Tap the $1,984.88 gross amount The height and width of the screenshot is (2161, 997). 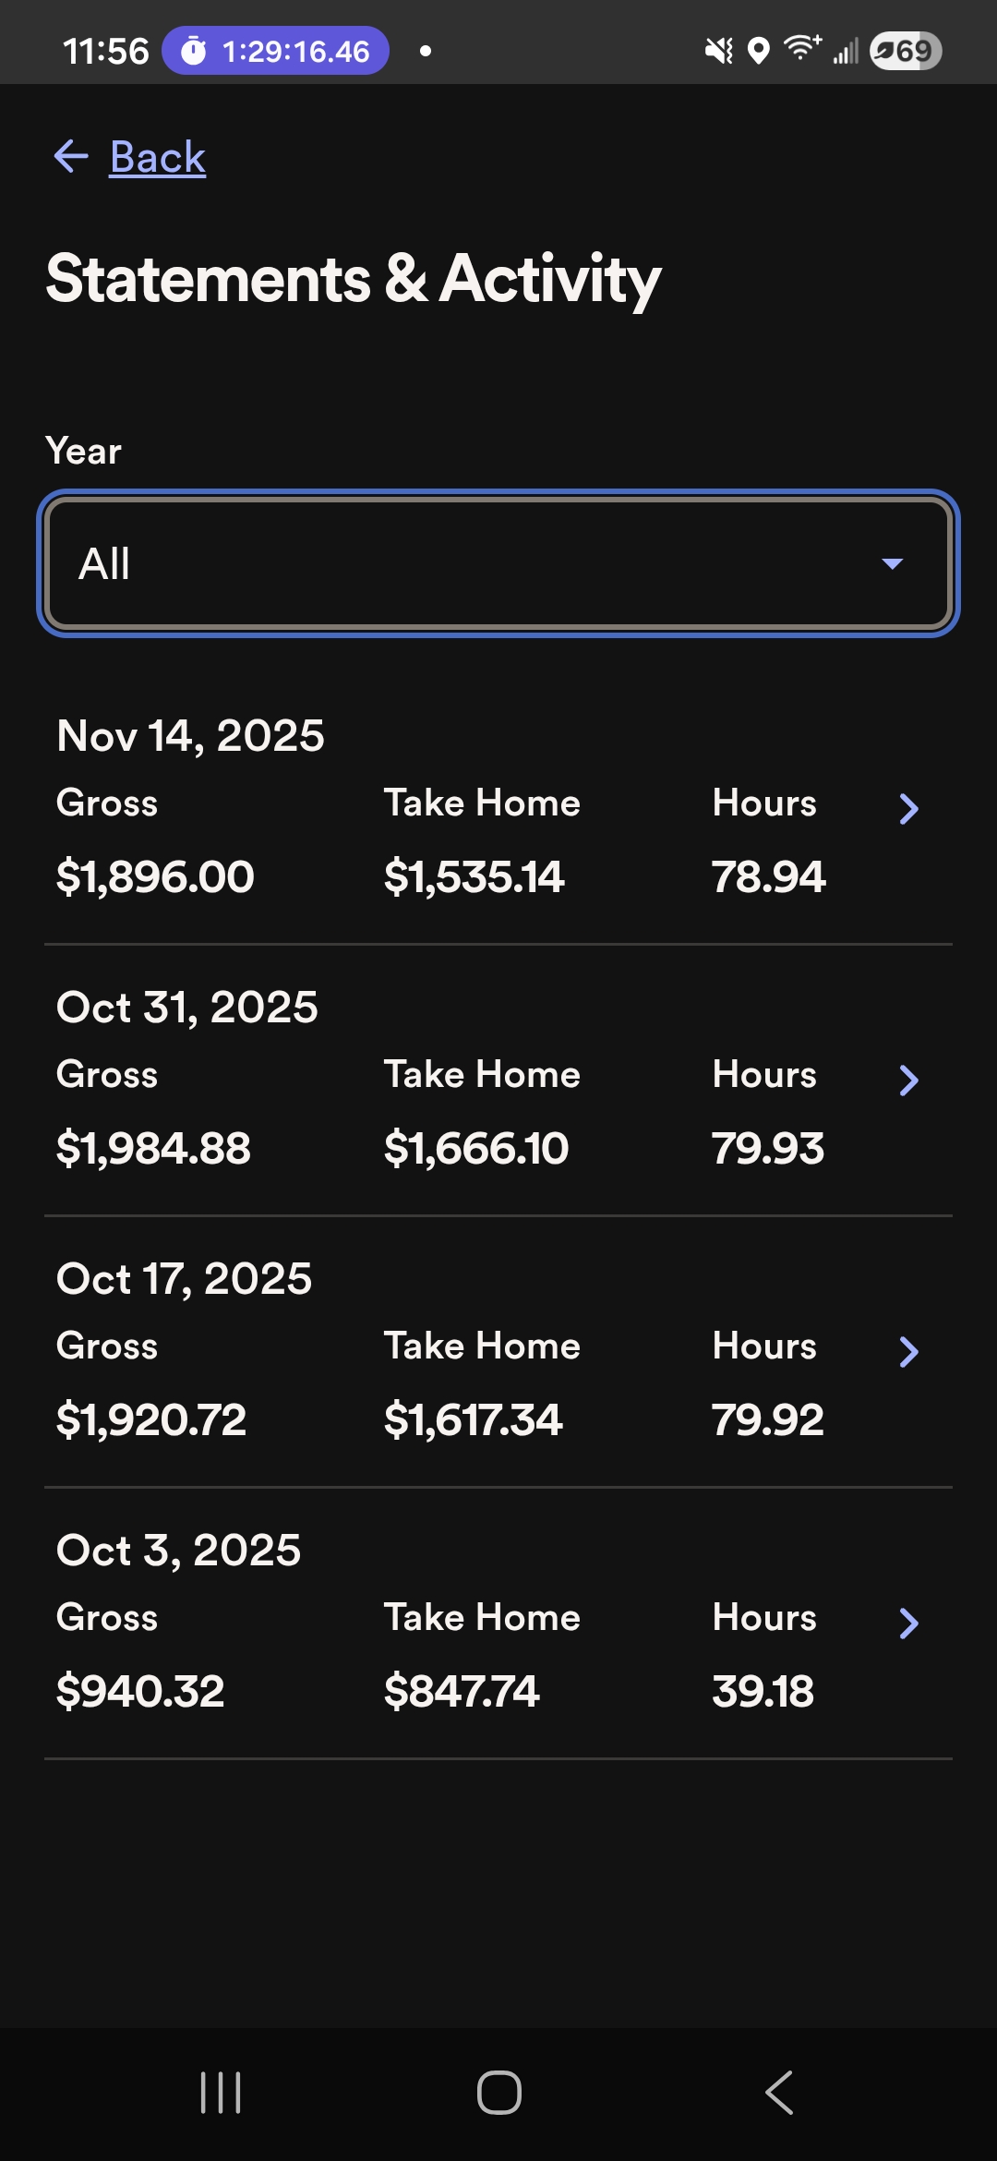(x=153, y=1149)
